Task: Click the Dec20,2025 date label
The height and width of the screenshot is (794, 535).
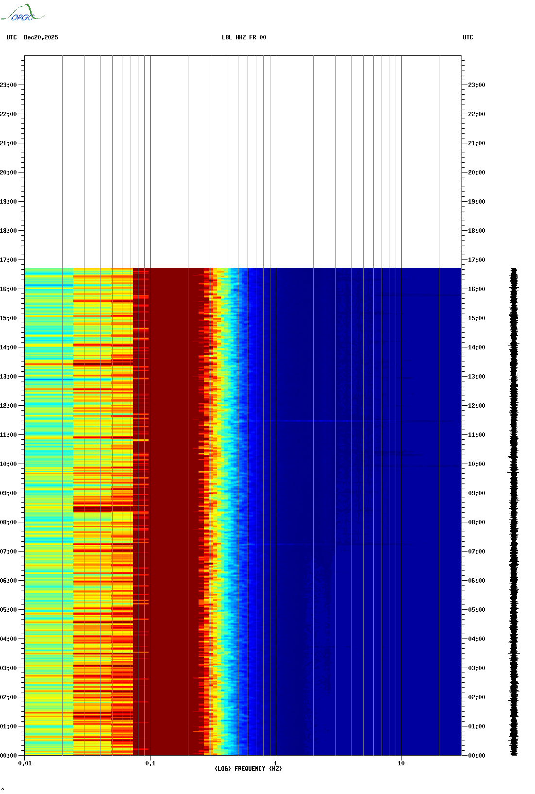Action: click(41, 37)
